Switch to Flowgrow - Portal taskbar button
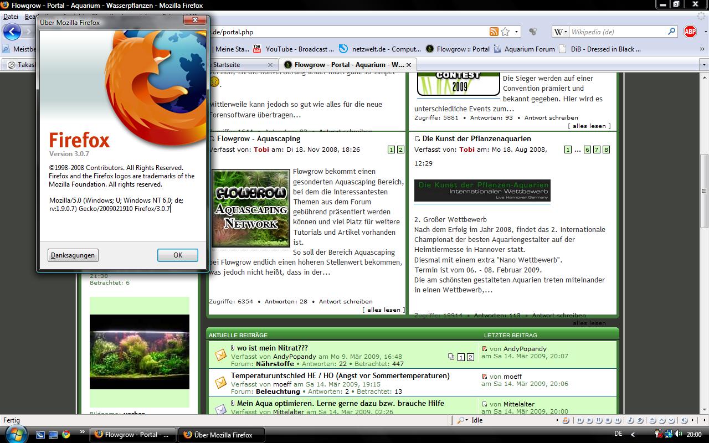Screen dimensions: 709x443 133,435
